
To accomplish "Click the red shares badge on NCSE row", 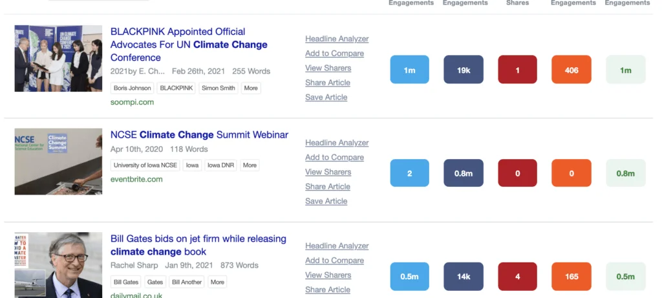I will [x=518, y=173].
